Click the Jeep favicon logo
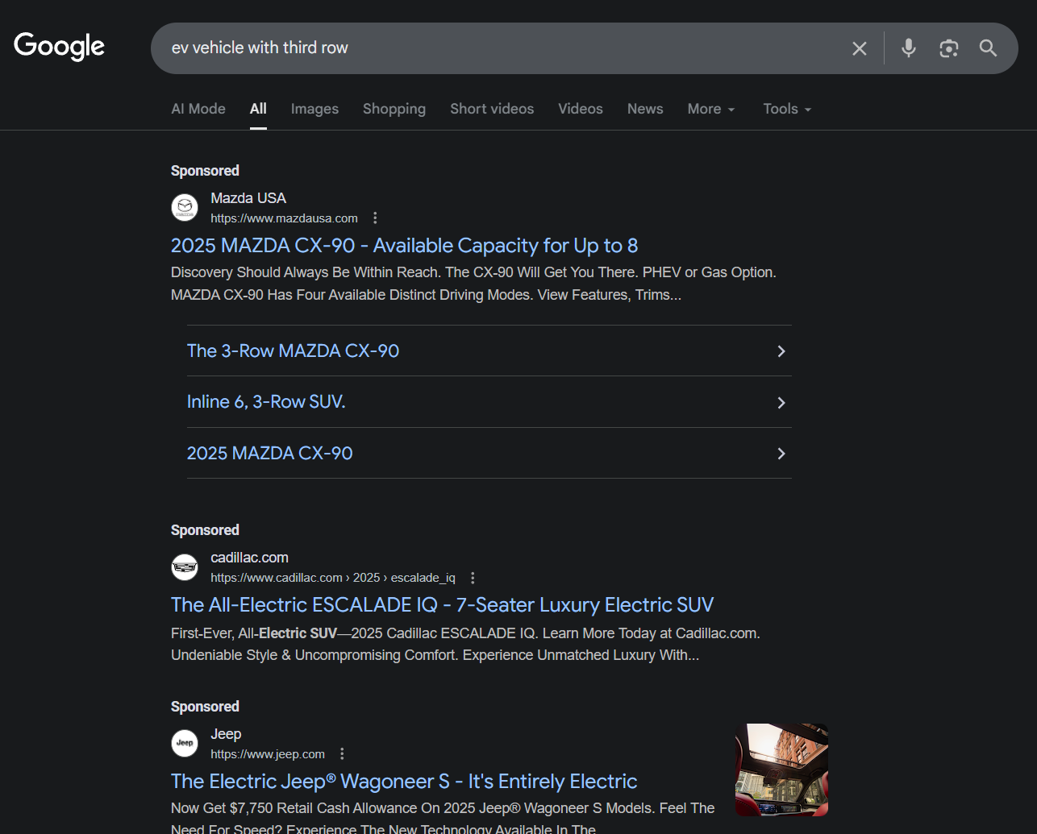The image size is (1037, 834). (185, 744)
